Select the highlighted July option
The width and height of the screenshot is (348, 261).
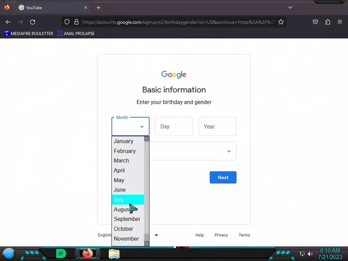click(x=128, y=199)
